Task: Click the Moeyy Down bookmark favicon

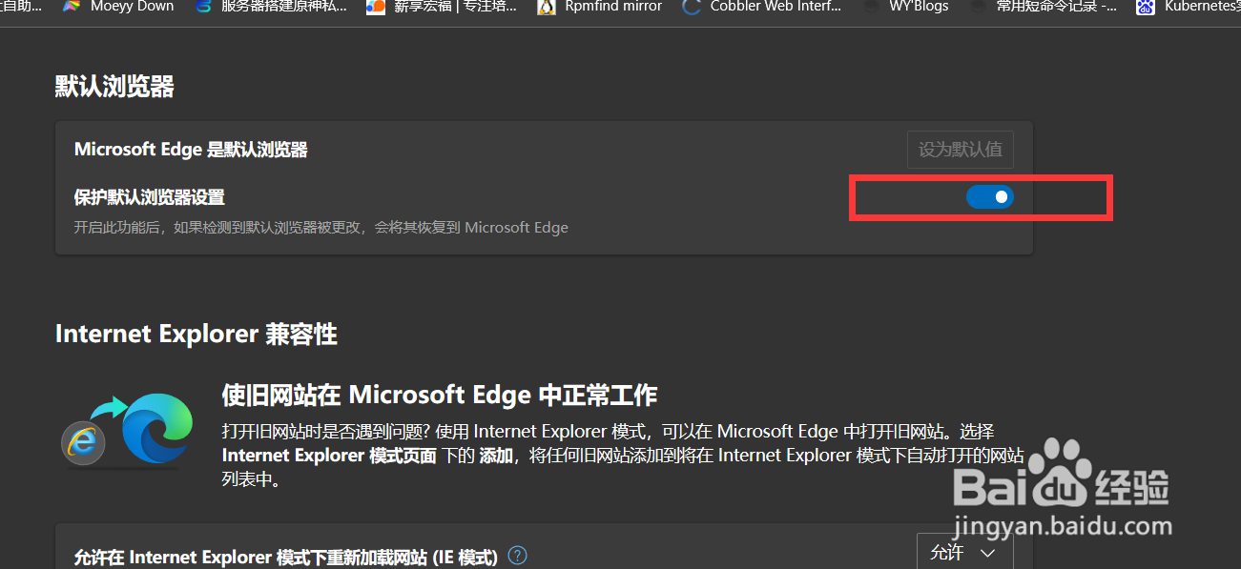Action: [71, 6]
